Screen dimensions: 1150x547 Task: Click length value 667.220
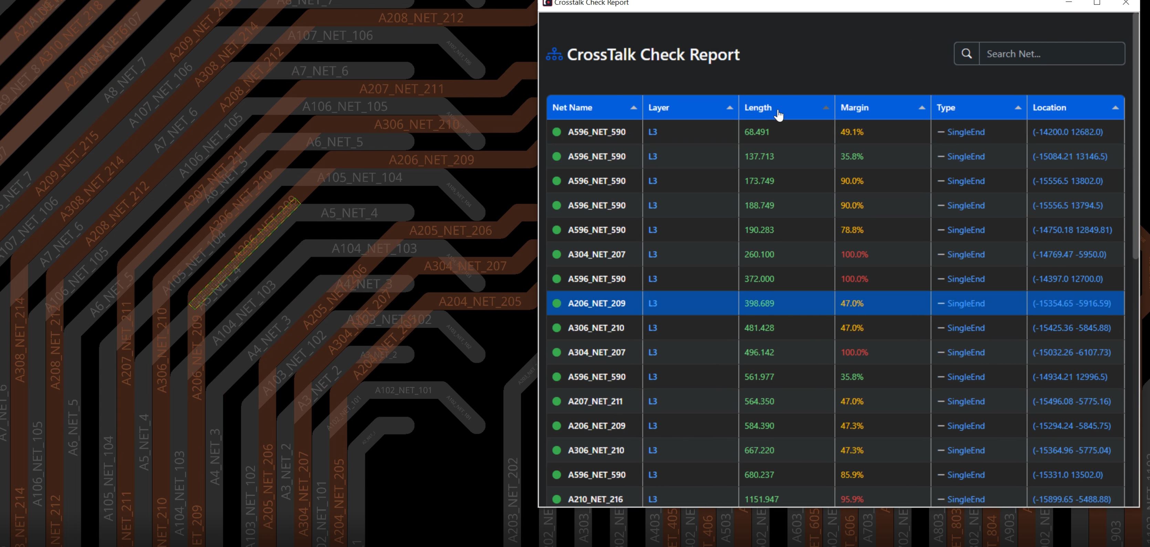tap(759, 450)
